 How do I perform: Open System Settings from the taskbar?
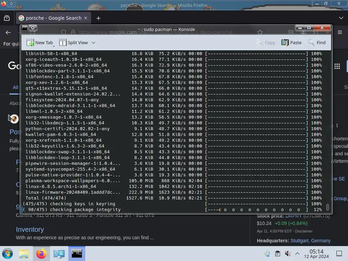tap(59, 254)
